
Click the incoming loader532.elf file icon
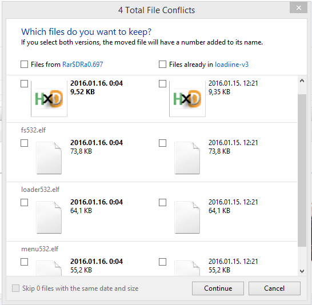pyautogui.click(x=49, y=217)
